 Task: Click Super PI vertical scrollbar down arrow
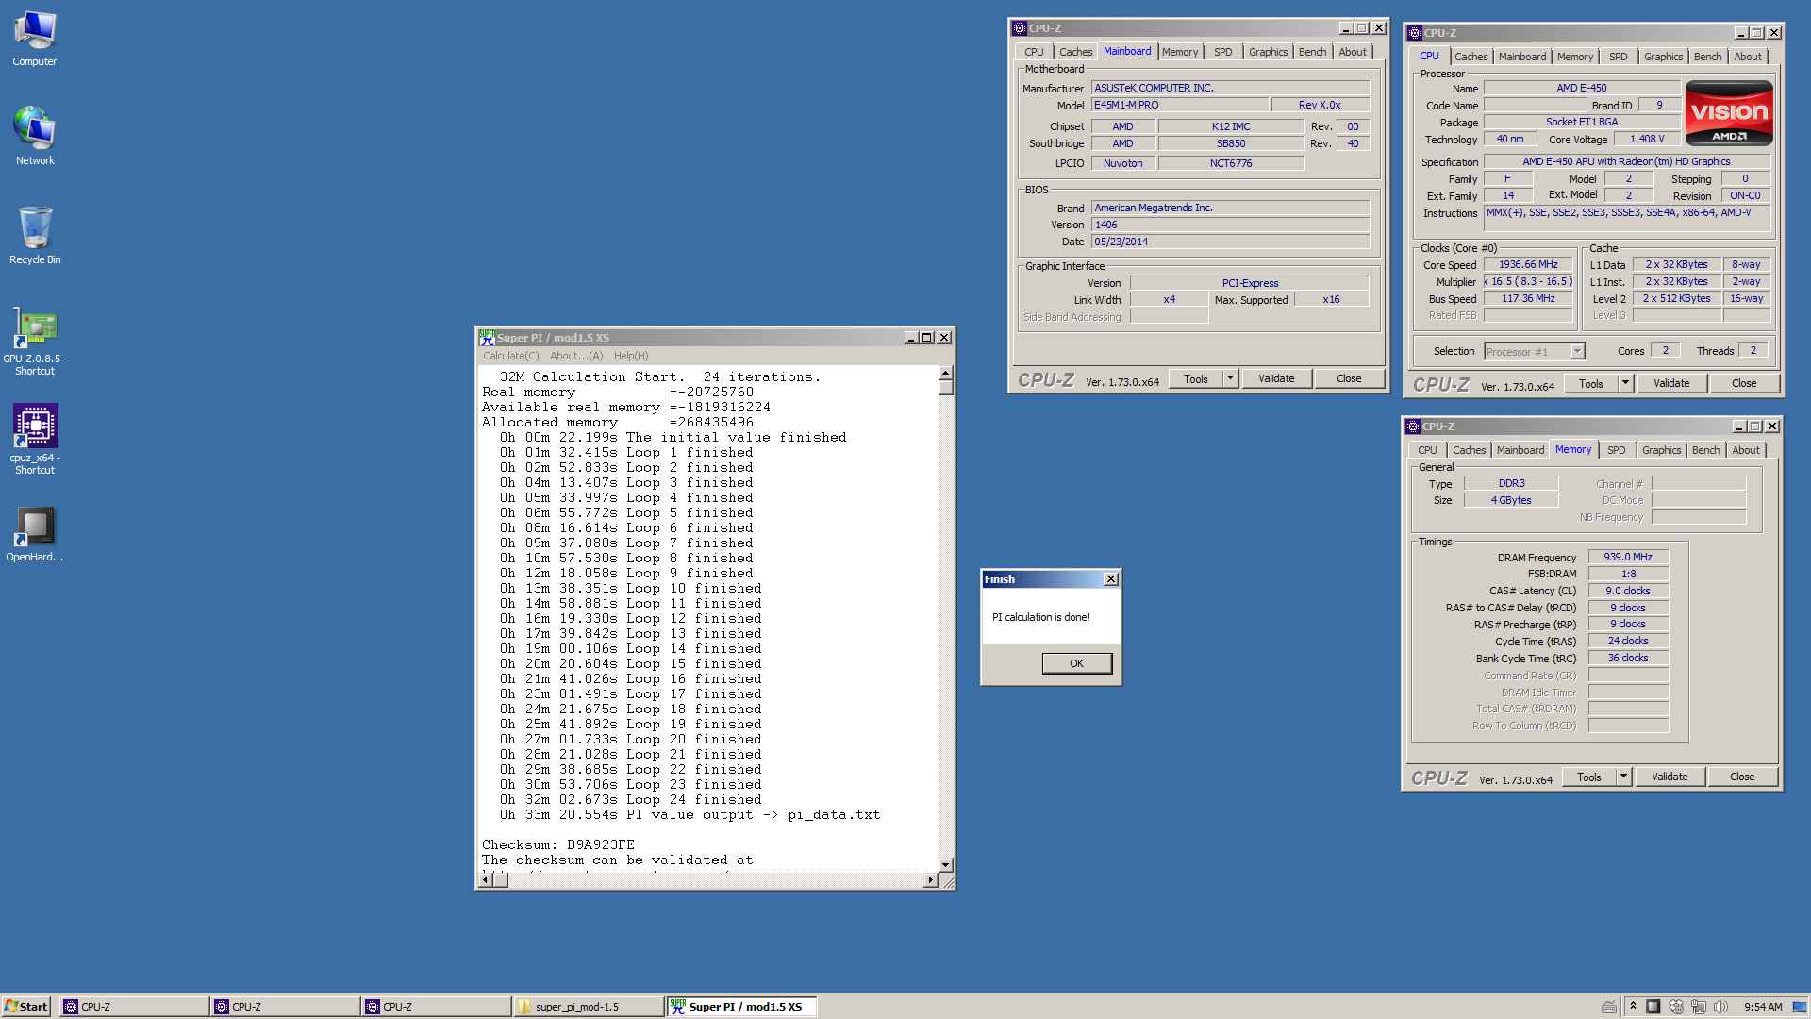(945, 864)
